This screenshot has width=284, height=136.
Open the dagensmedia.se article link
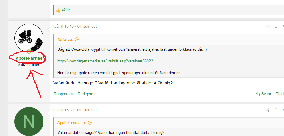tap(105, 61)
